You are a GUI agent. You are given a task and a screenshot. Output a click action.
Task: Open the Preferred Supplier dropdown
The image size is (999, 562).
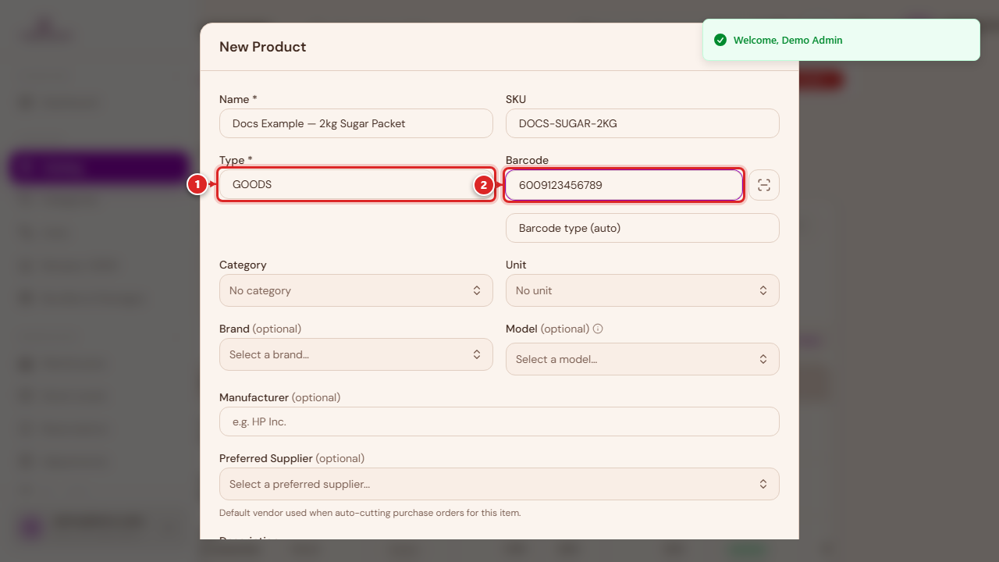click(x=499, y=484)
